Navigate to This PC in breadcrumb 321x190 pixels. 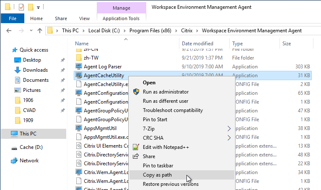pos(70,31)
